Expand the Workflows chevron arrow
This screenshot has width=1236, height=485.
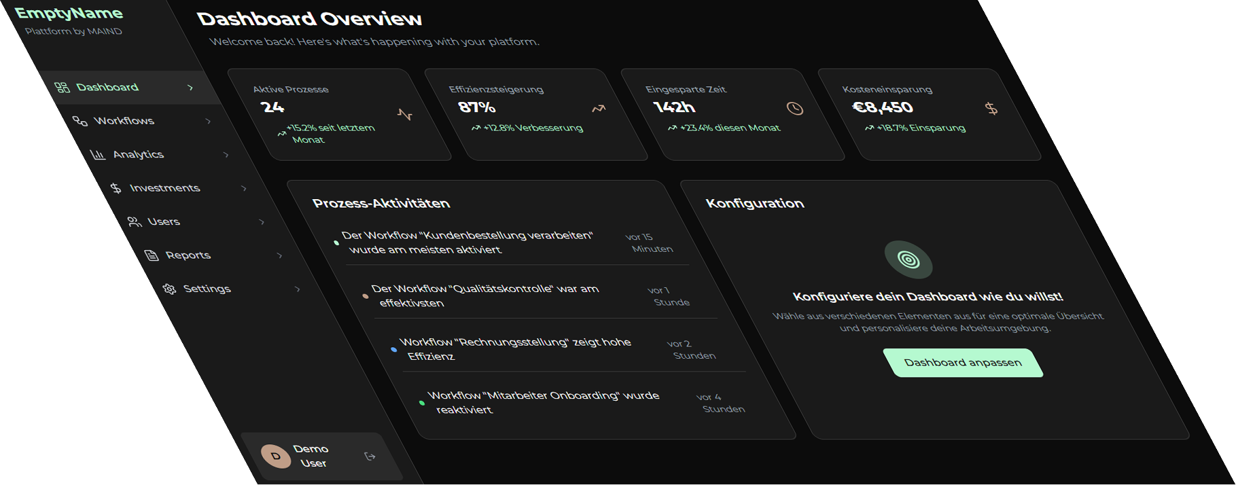(209, 122)
